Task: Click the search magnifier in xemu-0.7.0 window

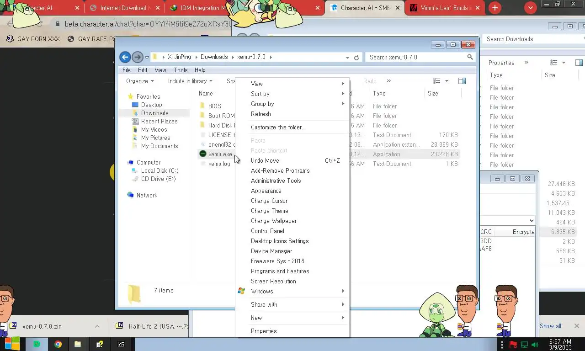Action: click(x=470, y=57)
